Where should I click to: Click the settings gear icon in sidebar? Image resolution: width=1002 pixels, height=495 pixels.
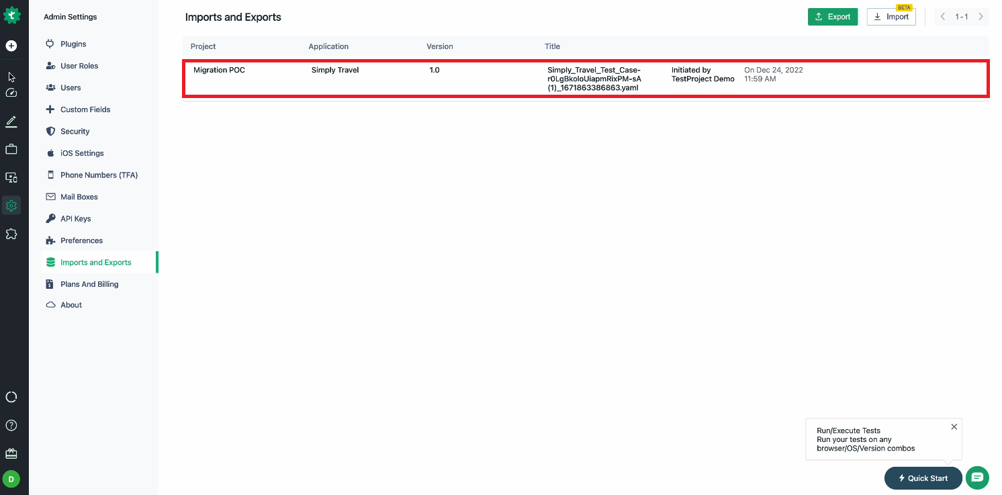point(11,206)
